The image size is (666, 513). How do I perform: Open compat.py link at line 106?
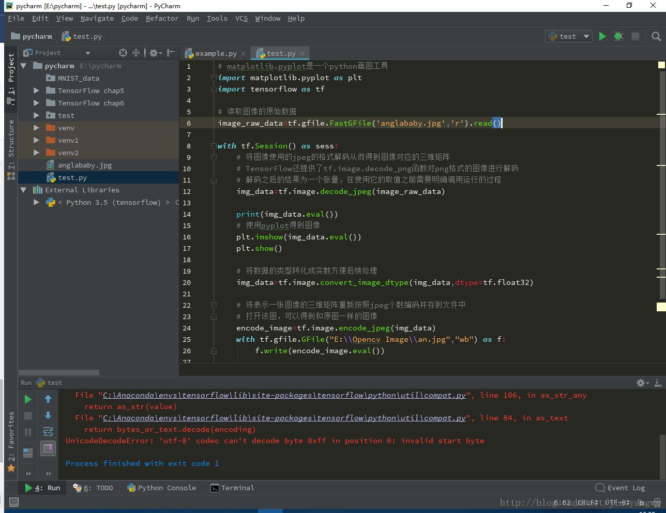[284, 395]
